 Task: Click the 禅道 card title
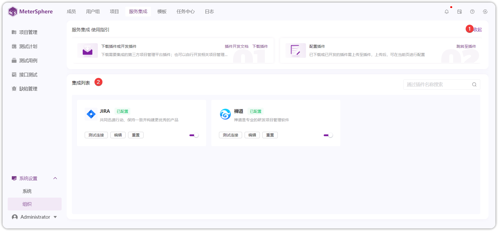point(239,111)
